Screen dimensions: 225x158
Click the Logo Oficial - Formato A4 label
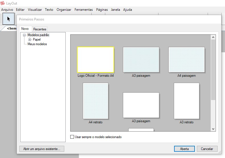(x=96, y=76)
